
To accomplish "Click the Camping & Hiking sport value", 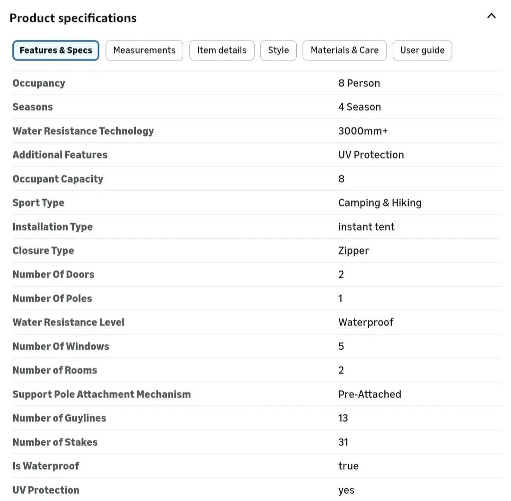I will point(379,203).
